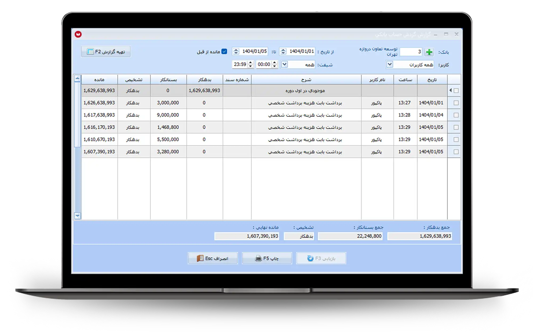Viewport: 533px width, 332px height.
Task: Click the scroll-down arrow of the table
Action: [78, 216]
